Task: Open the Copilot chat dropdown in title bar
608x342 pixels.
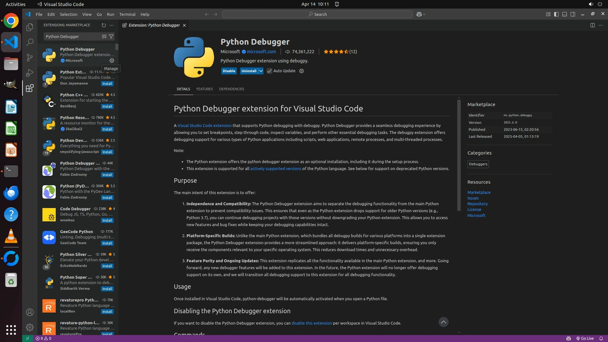Action: tap(424, 14)
